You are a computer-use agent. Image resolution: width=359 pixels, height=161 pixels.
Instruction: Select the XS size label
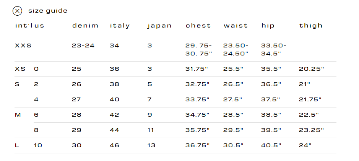pyautogui.click(x=20, y=69)
